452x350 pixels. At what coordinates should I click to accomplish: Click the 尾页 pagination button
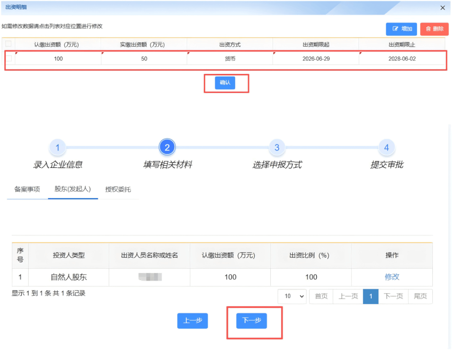420,296
